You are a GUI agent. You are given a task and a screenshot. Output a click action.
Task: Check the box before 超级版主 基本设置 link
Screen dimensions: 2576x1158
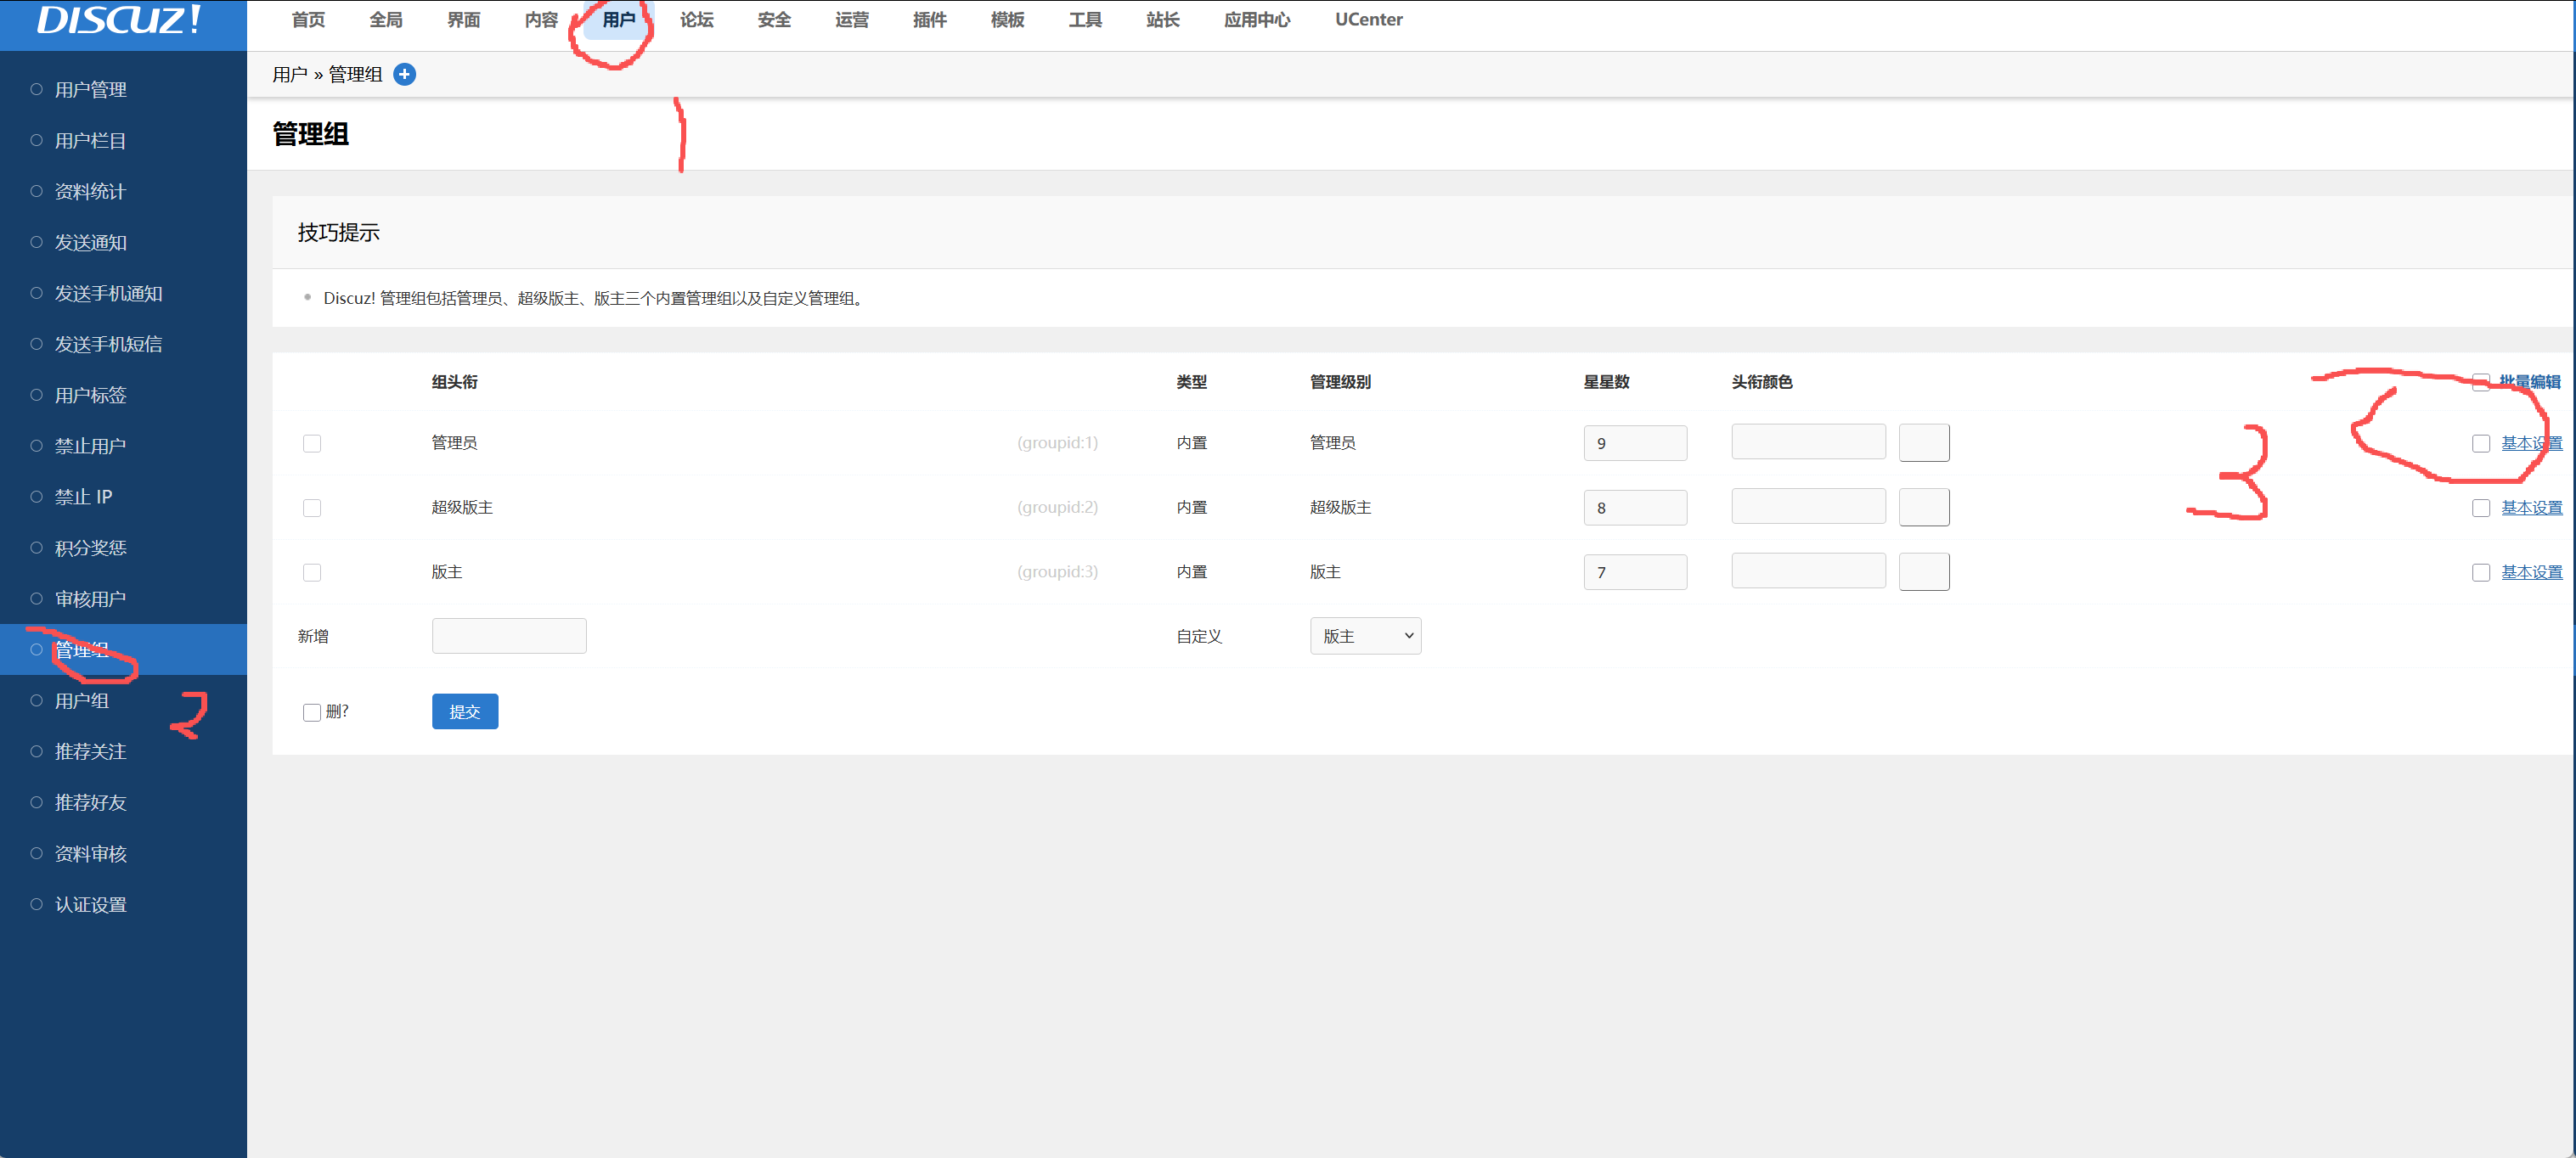[2480, 508]
